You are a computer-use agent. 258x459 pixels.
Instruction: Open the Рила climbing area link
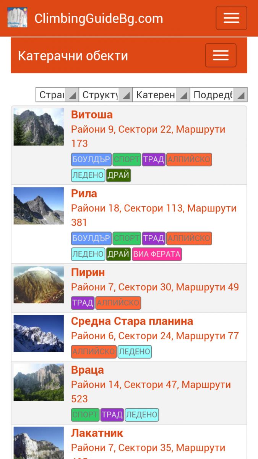pos(84,194)
